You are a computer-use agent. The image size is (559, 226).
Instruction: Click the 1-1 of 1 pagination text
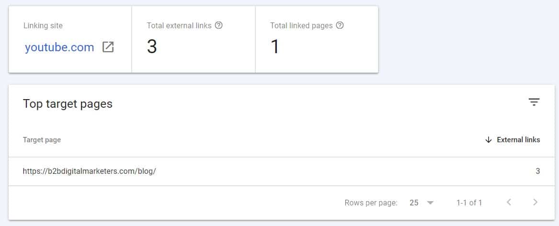click(x=469, y=203)
